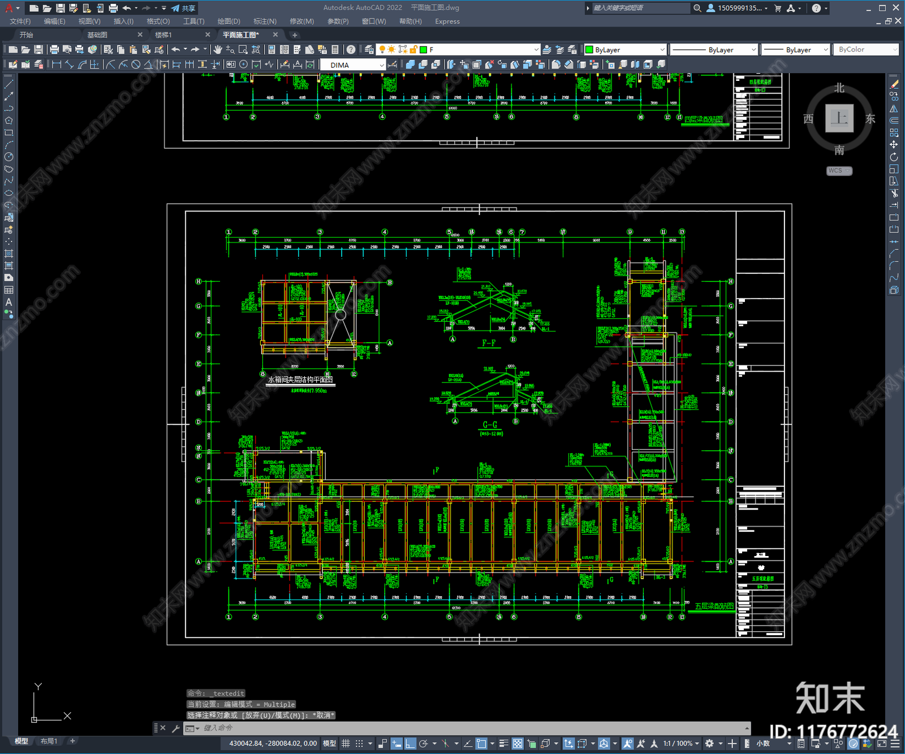
Task: Open the user account 1505999135 dropdown
Action: tap(738, 8)
